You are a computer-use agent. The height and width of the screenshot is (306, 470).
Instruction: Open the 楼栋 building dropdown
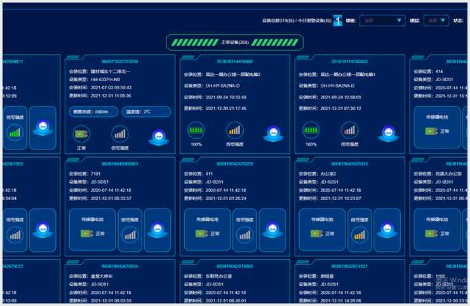(382, 21)
